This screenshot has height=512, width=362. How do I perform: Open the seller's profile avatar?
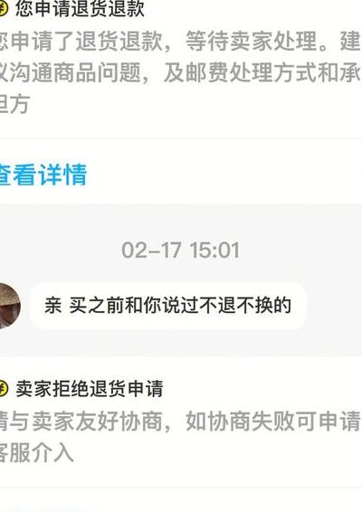(10, 306)
